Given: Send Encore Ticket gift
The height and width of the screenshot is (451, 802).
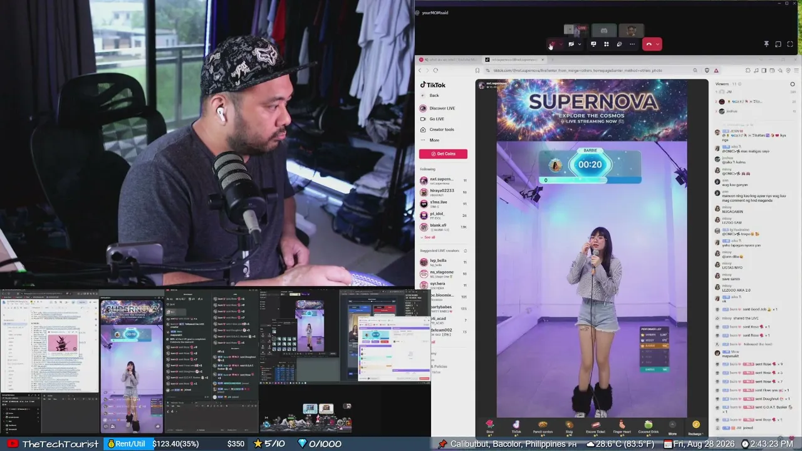Looking at the screenshot, I should coord(595,427).
